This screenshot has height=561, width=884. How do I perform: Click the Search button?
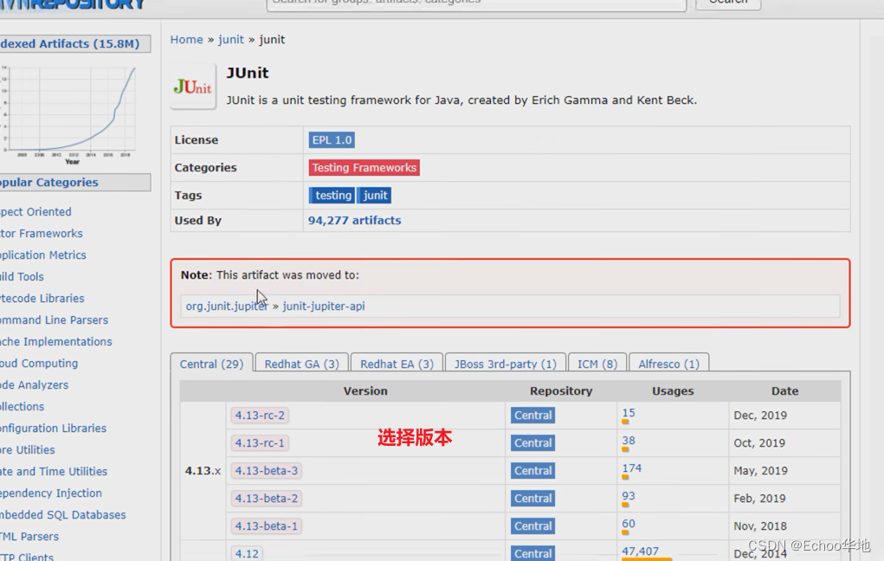(728, 3)
